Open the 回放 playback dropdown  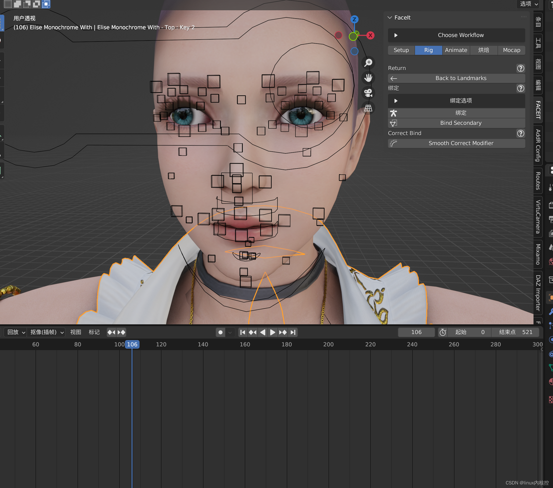coord(16,332)
